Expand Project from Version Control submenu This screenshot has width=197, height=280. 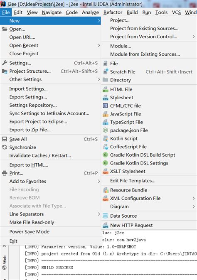[x=194, y=37]
